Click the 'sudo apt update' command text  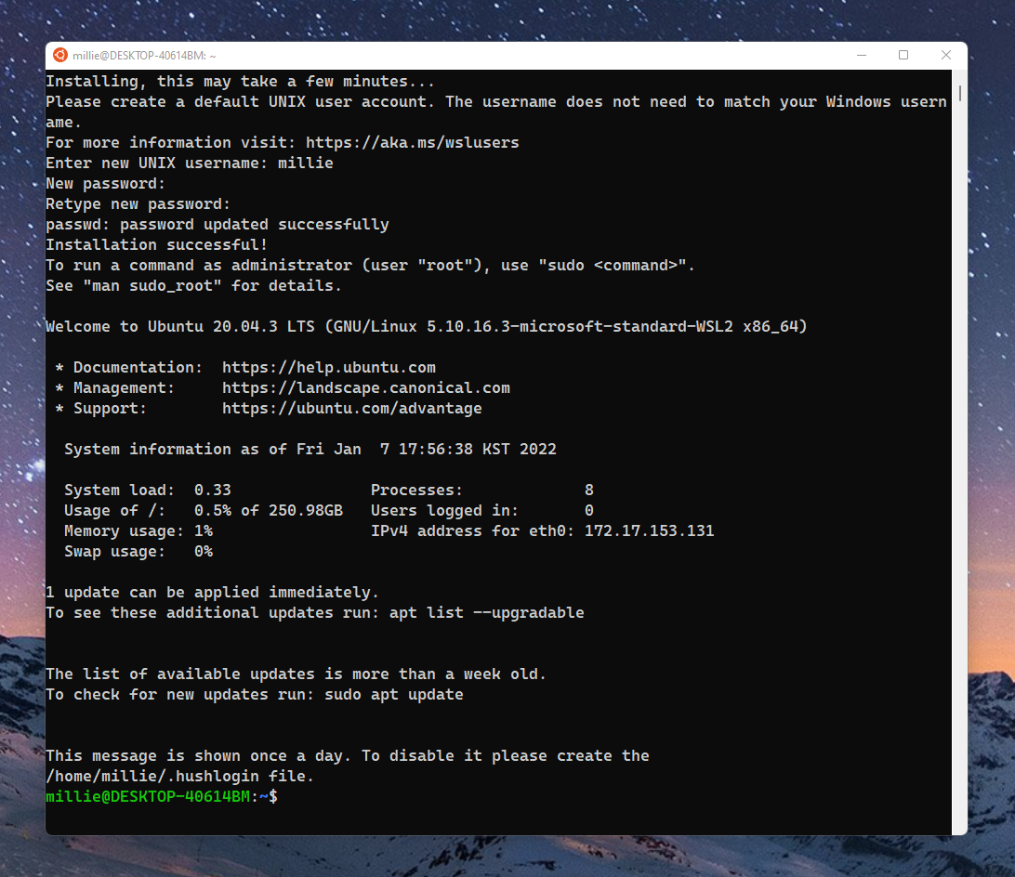(x=393, y=695)
